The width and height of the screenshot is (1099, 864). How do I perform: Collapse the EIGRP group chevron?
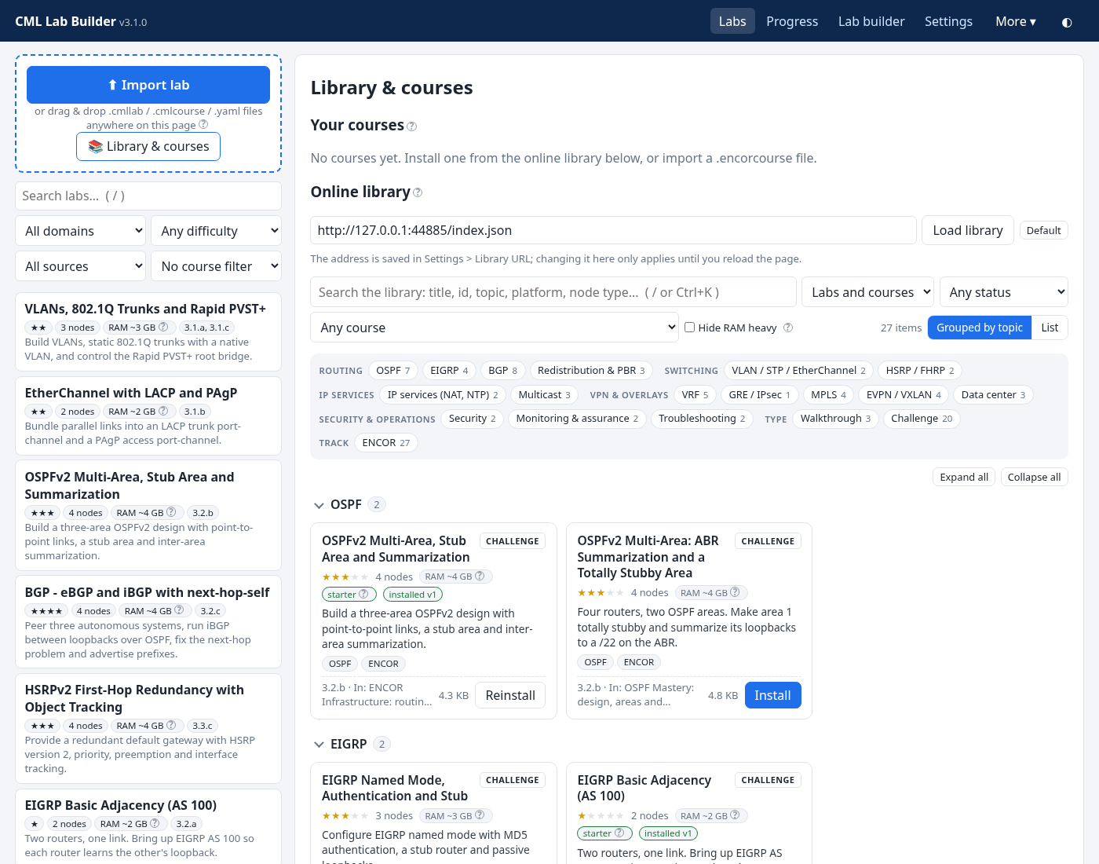pos(319,745)
